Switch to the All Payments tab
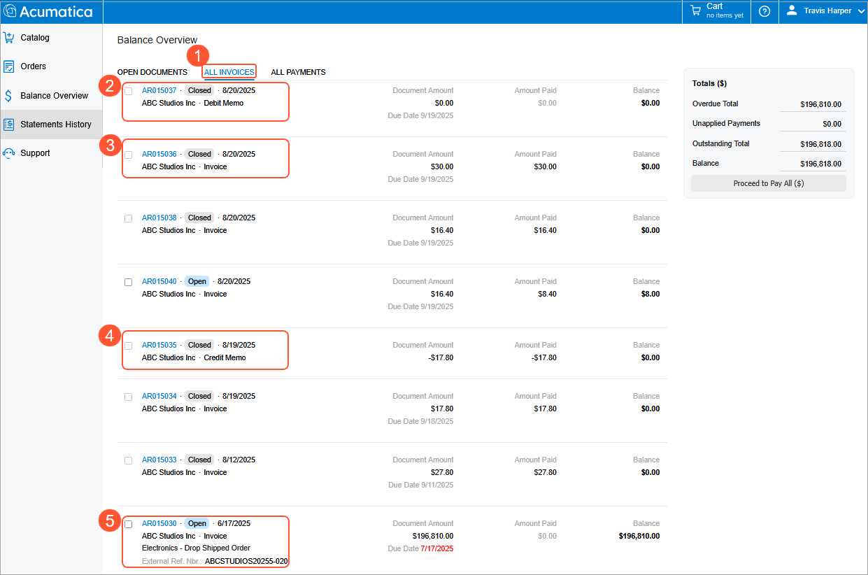The height and width of the screenshot is (575, 868). coord(298,72)
